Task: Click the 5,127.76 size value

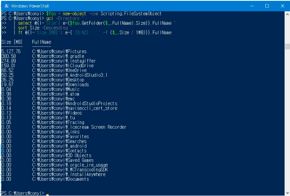Action: tap(11, 51)
